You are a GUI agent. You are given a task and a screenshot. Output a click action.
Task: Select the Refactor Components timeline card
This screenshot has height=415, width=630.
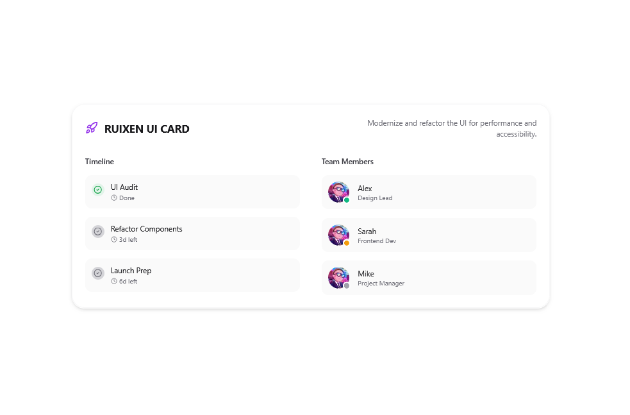[192, 233]
